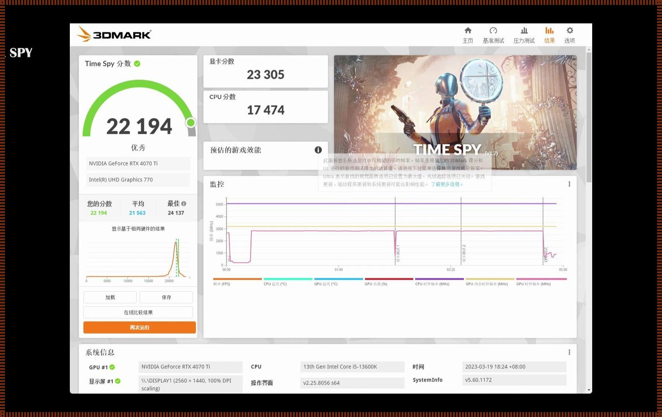The height and width of the screenshot is (417, 662).
Task: Click the green score gauge marker
Action: (x=191, y=123)
